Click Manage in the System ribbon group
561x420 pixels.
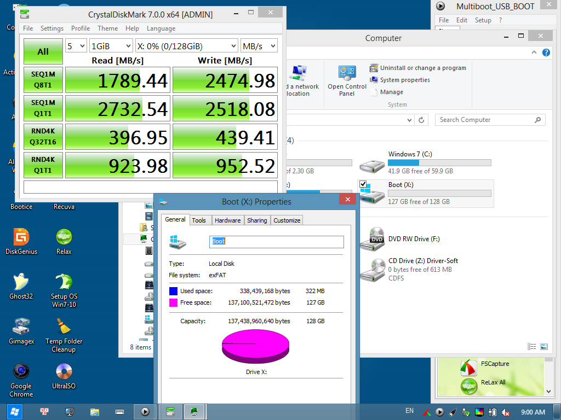387,92
